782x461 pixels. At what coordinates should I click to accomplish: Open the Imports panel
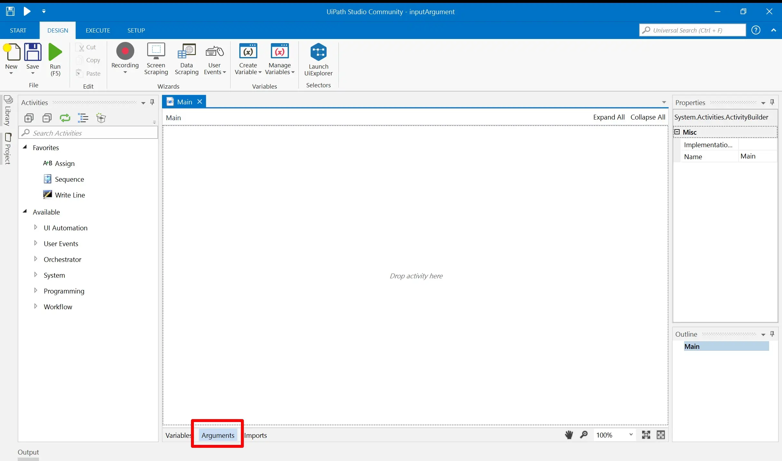(255, 435)
